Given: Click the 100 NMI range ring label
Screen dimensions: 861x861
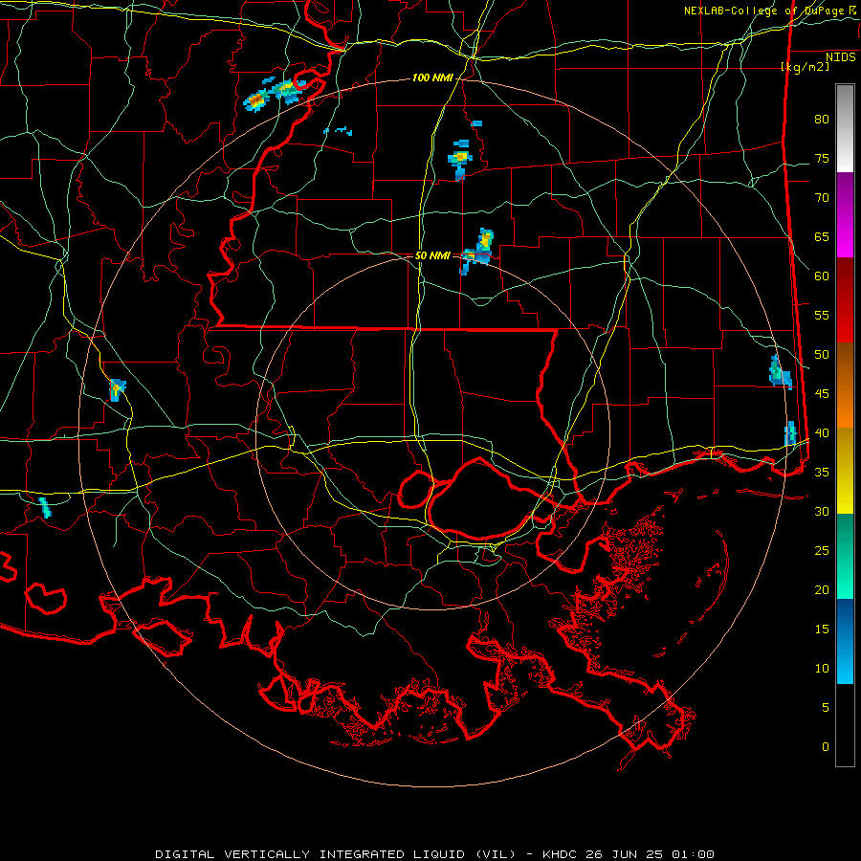Looking at the screenshot, I should tap(432, 78).
